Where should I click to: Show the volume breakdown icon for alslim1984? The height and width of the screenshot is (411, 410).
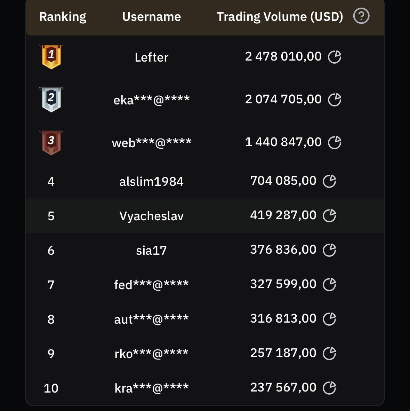coord(329,181)
